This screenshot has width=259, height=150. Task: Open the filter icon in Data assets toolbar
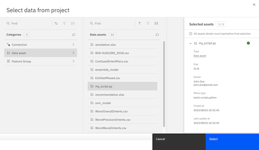click(x=148, y=23)
